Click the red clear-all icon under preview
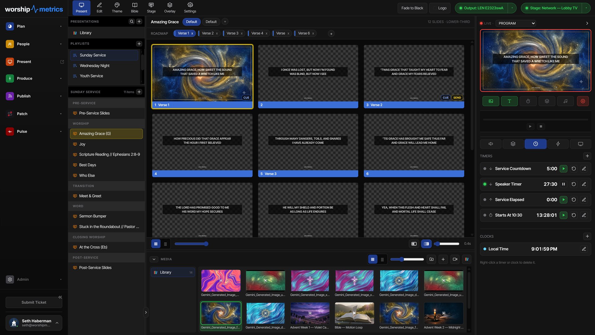595x335 pixels. (x=583, y=101)
